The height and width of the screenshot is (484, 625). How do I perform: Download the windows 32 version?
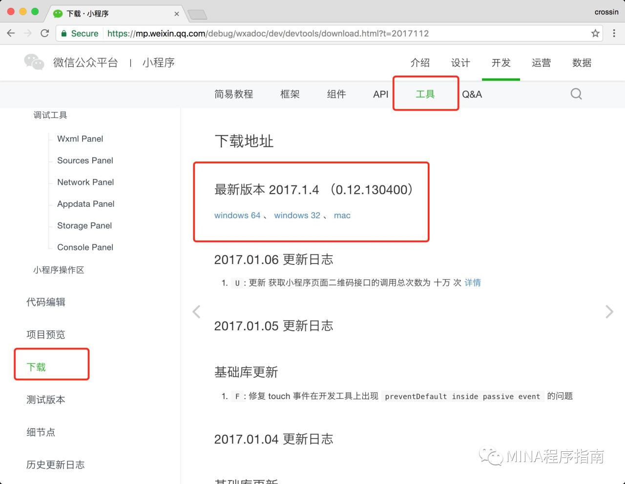coord(297,215)
